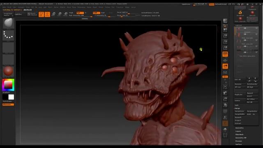This screenshot has height=148, width=263.
Task: Enable the Zsub sculpt mode
Action: 103,13
